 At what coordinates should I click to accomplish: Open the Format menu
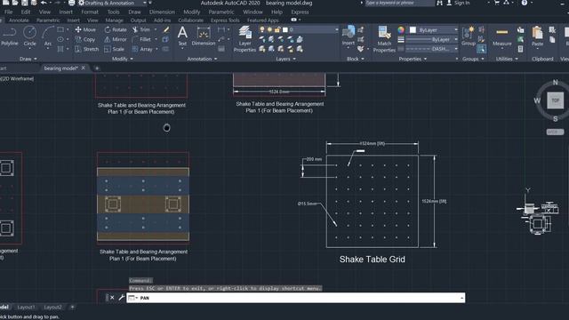click(90, 12)
